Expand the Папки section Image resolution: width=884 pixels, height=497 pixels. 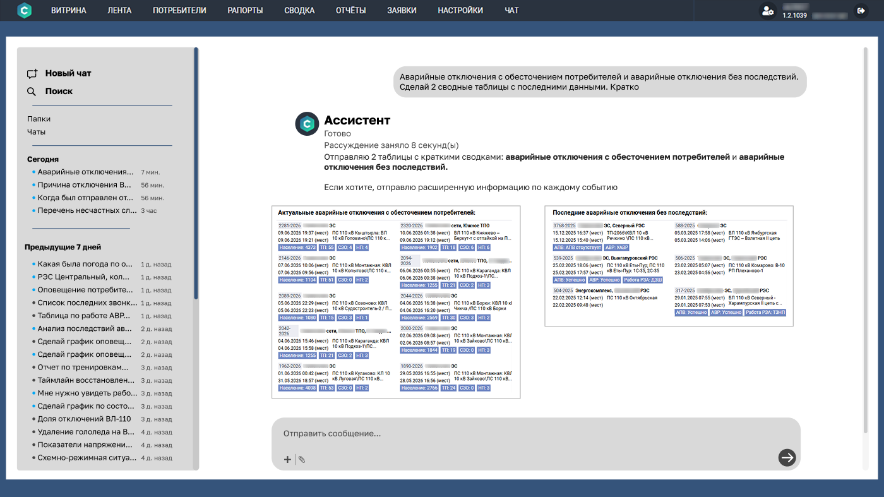pos(39,119)
